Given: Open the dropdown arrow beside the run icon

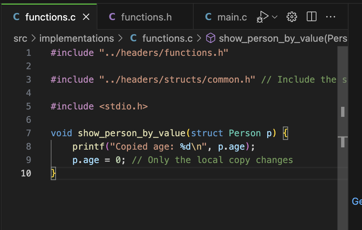Looking at the screenshot, I should point(275,17).
